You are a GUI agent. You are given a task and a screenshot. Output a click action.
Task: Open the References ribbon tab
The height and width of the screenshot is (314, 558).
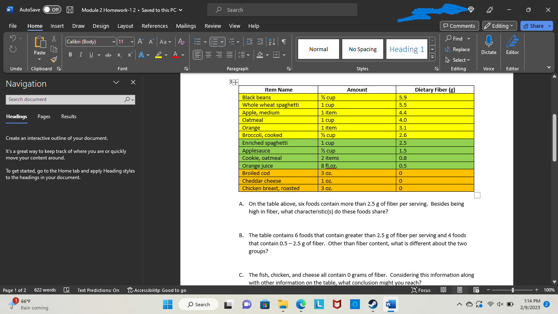(154, 26)
